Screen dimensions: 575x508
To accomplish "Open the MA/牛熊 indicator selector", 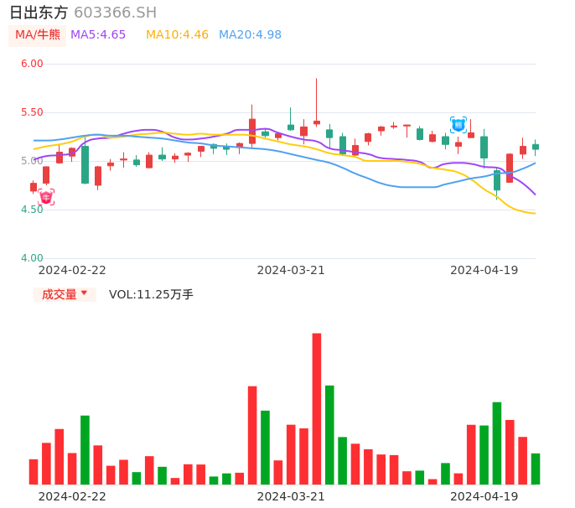I will click(x=38, y=35).
